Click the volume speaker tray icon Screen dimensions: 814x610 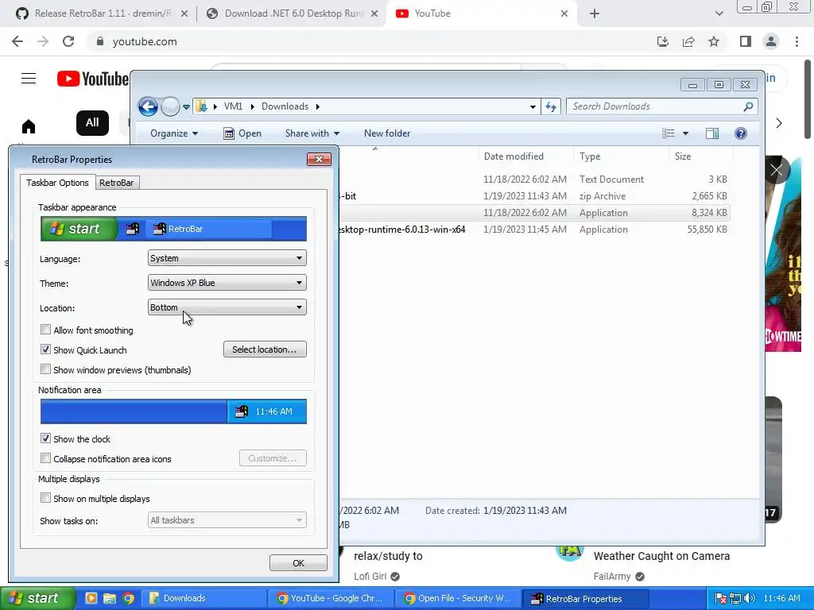click(x=750, y=598)
